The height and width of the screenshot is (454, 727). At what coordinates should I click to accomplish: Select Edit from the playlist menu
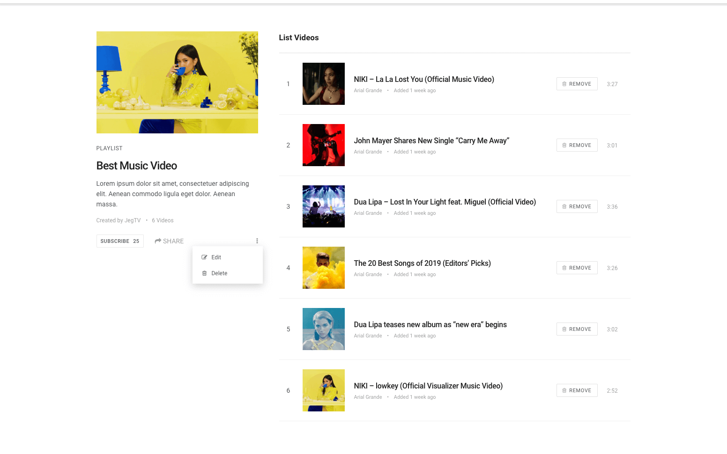[216, 257]
